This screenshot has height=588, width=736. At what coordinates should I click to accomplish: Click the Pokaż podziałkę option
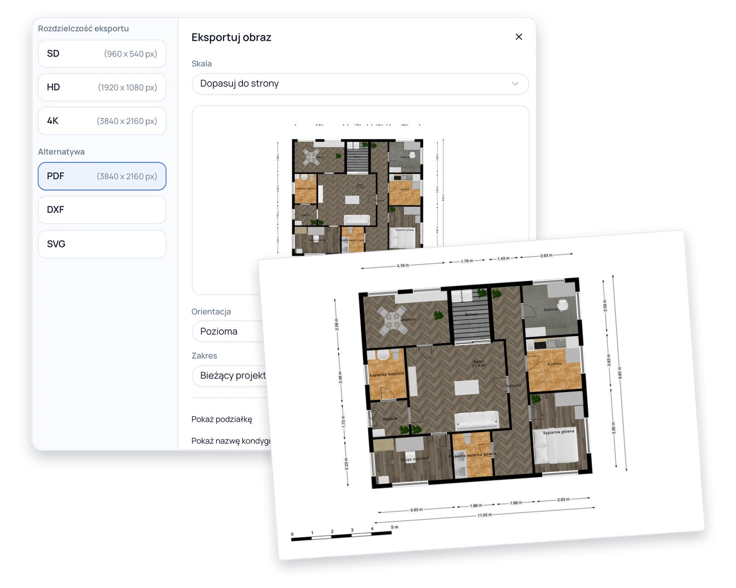(x=222, y=419)
